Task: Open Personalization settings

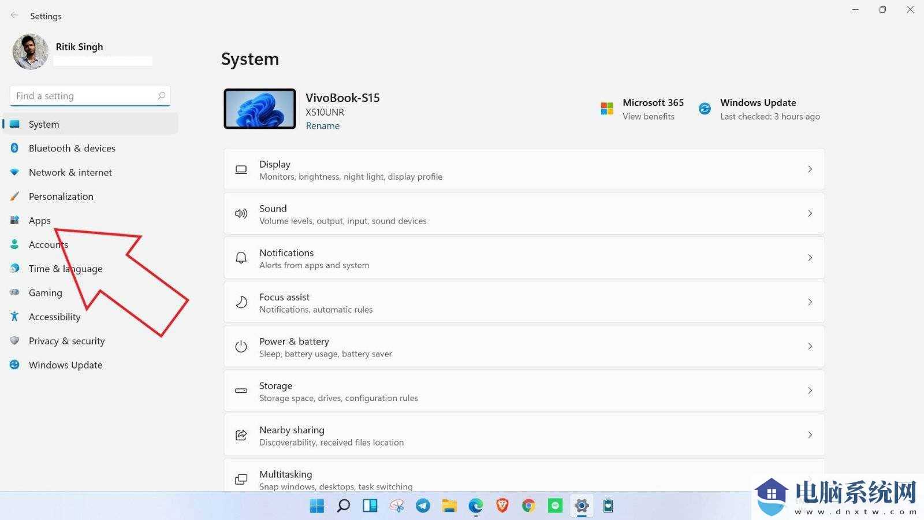Action: [x=91, y=196]
